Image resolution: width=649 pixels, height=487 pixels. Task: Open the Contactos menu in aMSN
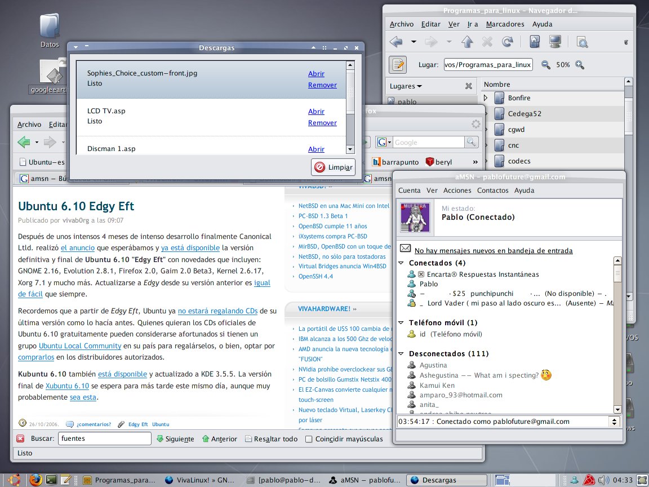click(492, 191)
